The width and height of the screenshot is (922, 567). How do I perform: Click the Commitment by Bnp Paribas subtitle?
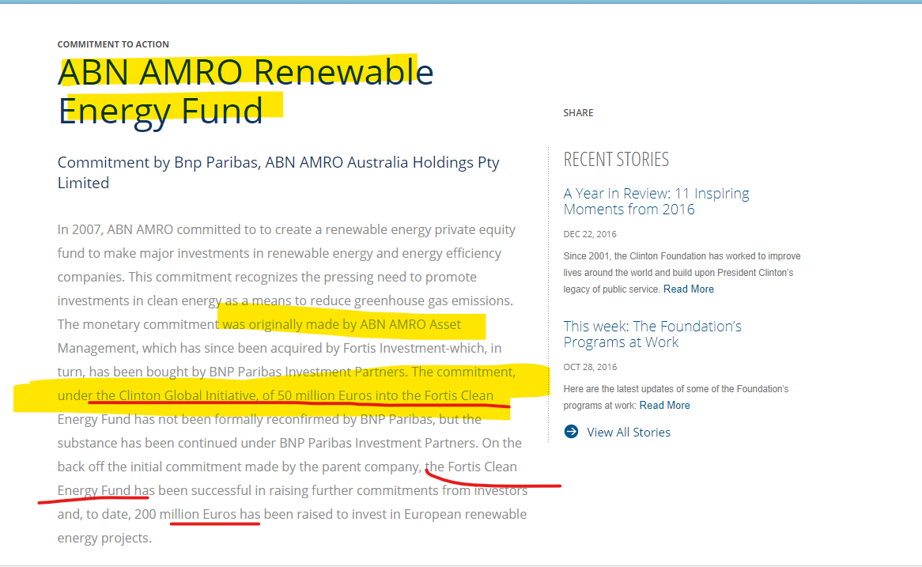pyautogui.click(x=278, y=172)
